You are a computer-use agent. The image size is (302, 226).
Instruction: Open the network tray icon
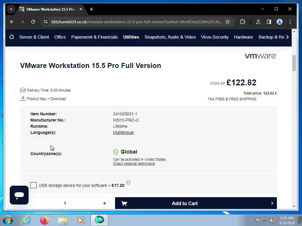pos(265,220)
